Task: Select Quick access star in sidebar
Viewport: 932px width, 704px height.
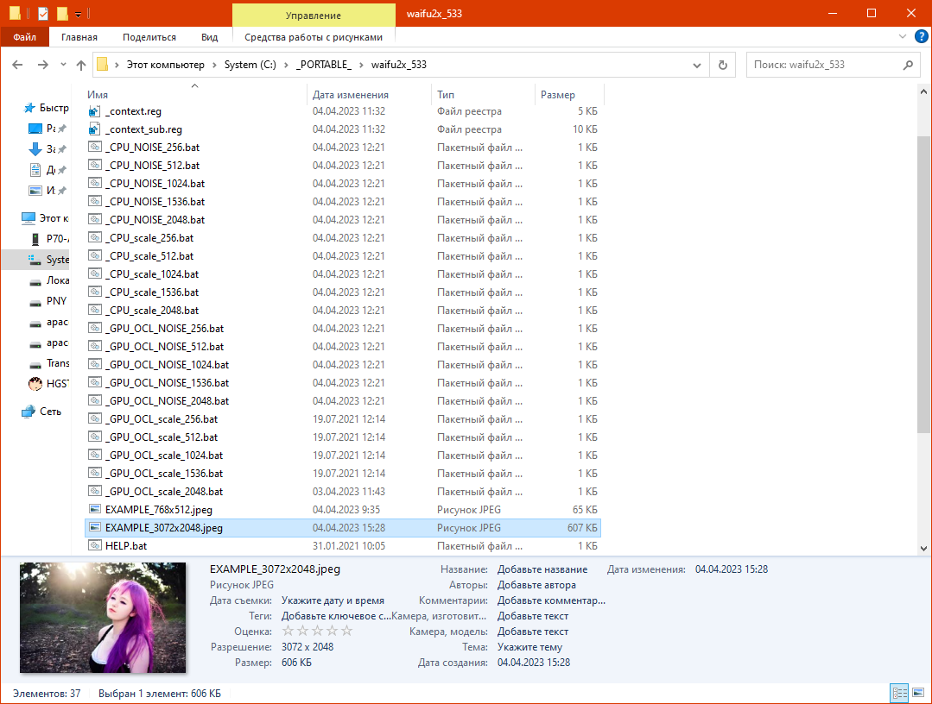Action: point(29,108)
